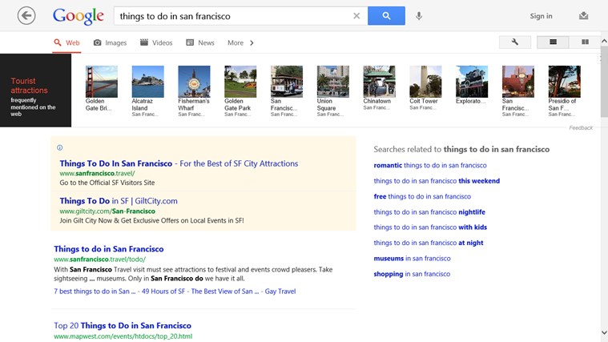This screenshot has width=608, height=342.
Task: Select the Web tab
Action: point(66,42)
